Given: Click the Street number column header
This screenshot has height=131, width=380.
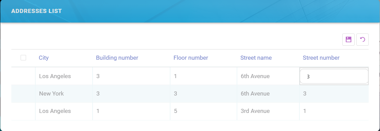Looking at the screenshot, I should tap(321, 58).
